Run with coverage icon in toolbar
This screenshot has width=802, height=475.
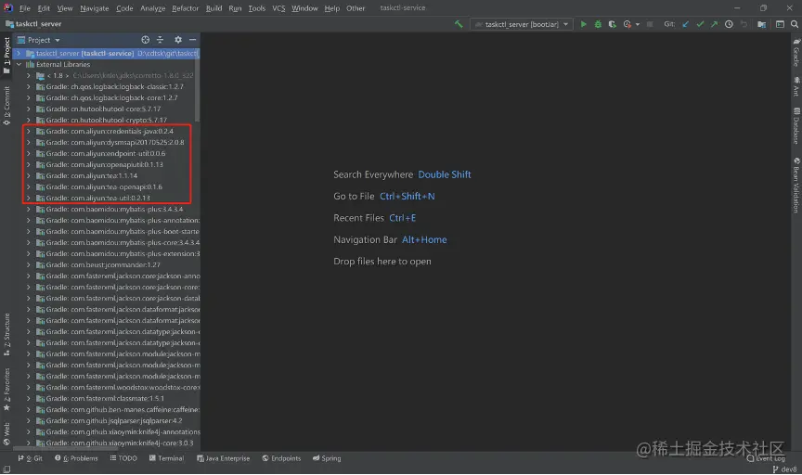click(x=612, y=24)
